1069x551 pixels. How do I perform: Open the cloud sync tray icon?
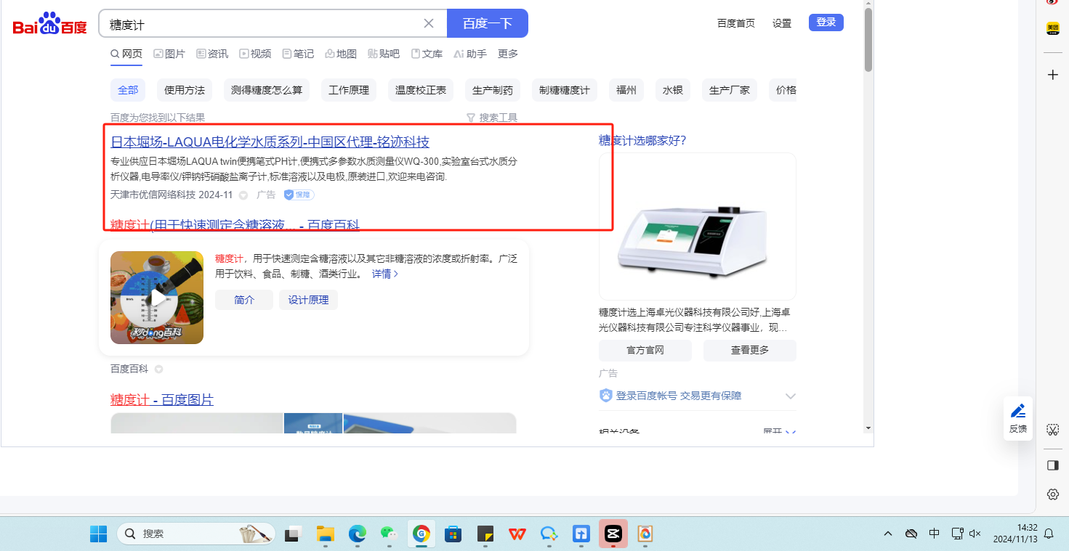click(911, 534)
